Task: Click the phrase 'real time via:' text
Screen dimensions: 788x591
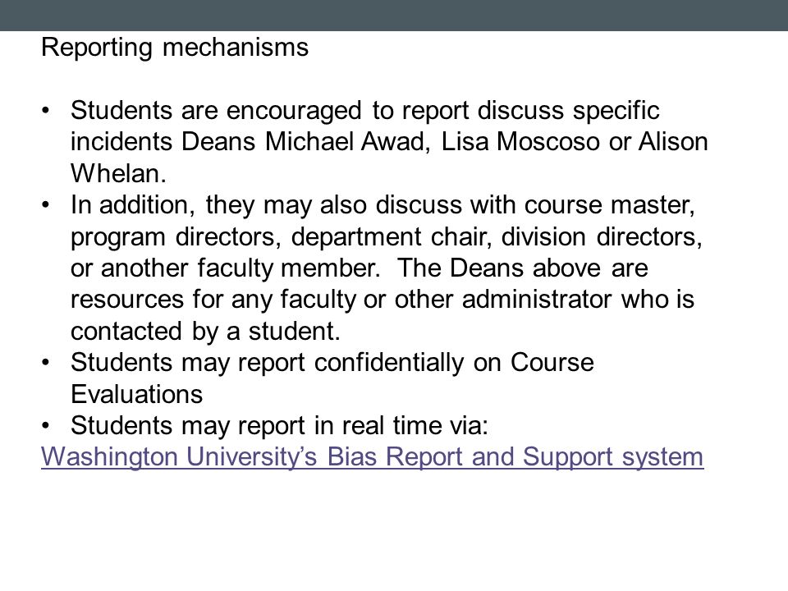Action: click(x=415, y=426)
